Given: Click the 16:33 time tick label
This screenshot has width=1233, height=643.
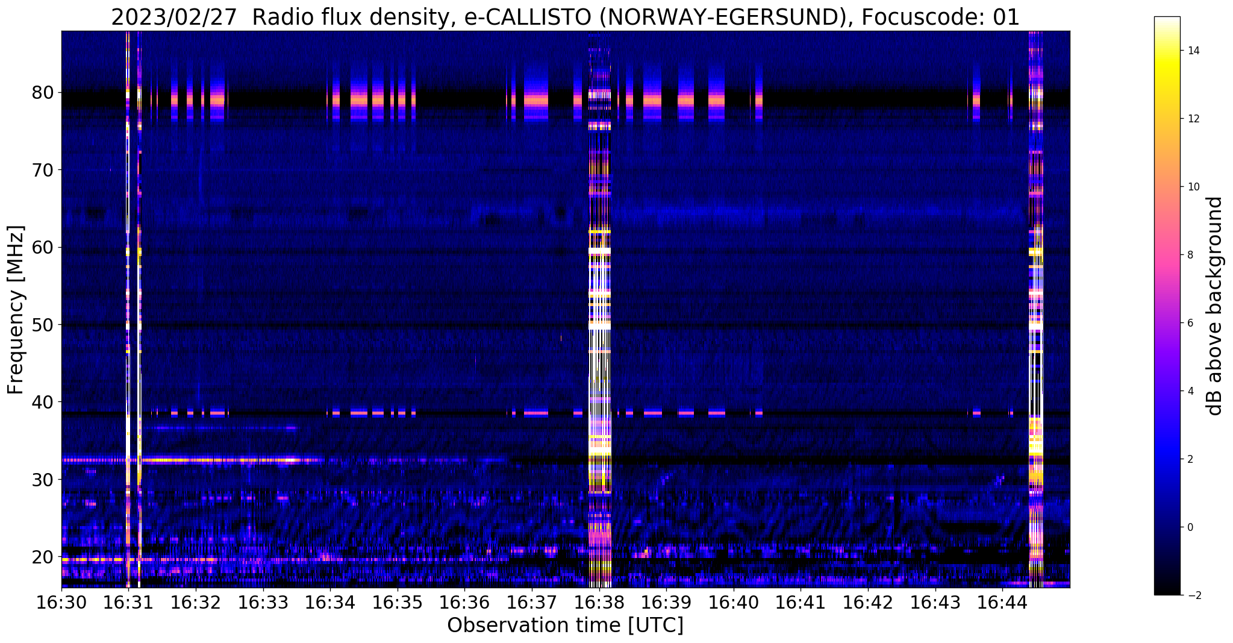Looking at the screenshot, I should click(263, 602).
